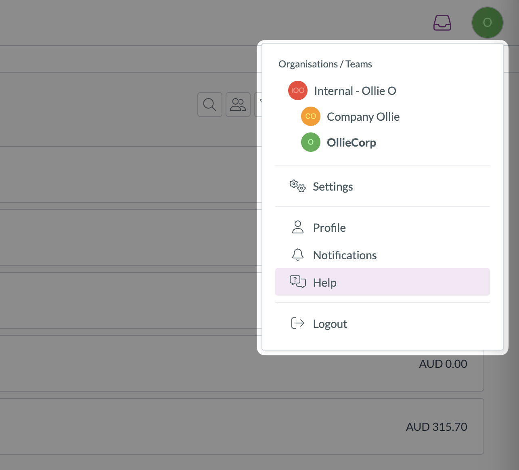
Task: Open the people group icon button
Action: click(238, 105)
